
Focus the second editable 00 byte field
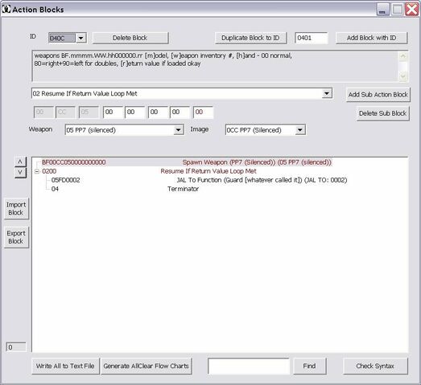point(134,113)
